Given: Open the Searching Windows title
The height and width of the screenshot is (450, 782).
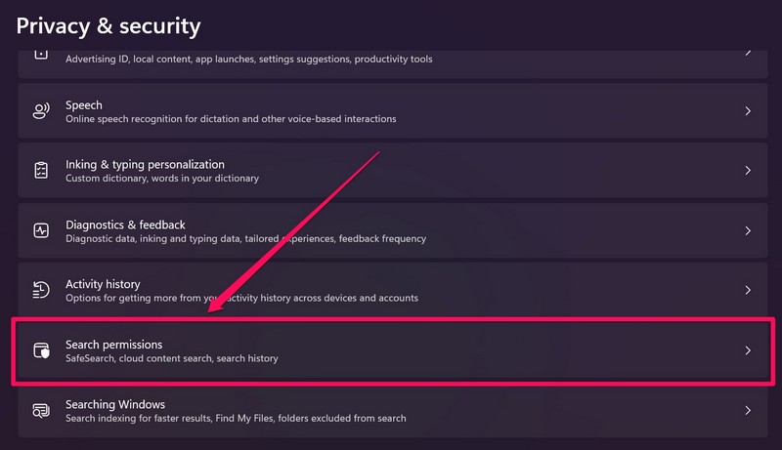Looking at the screenshot, I should pos(115,404).
